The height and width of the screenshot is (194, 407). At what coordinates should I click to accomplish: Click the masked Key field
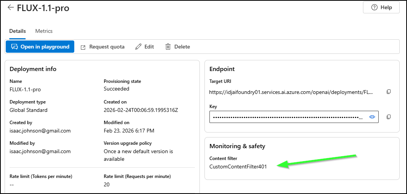[x=287, y=117]
